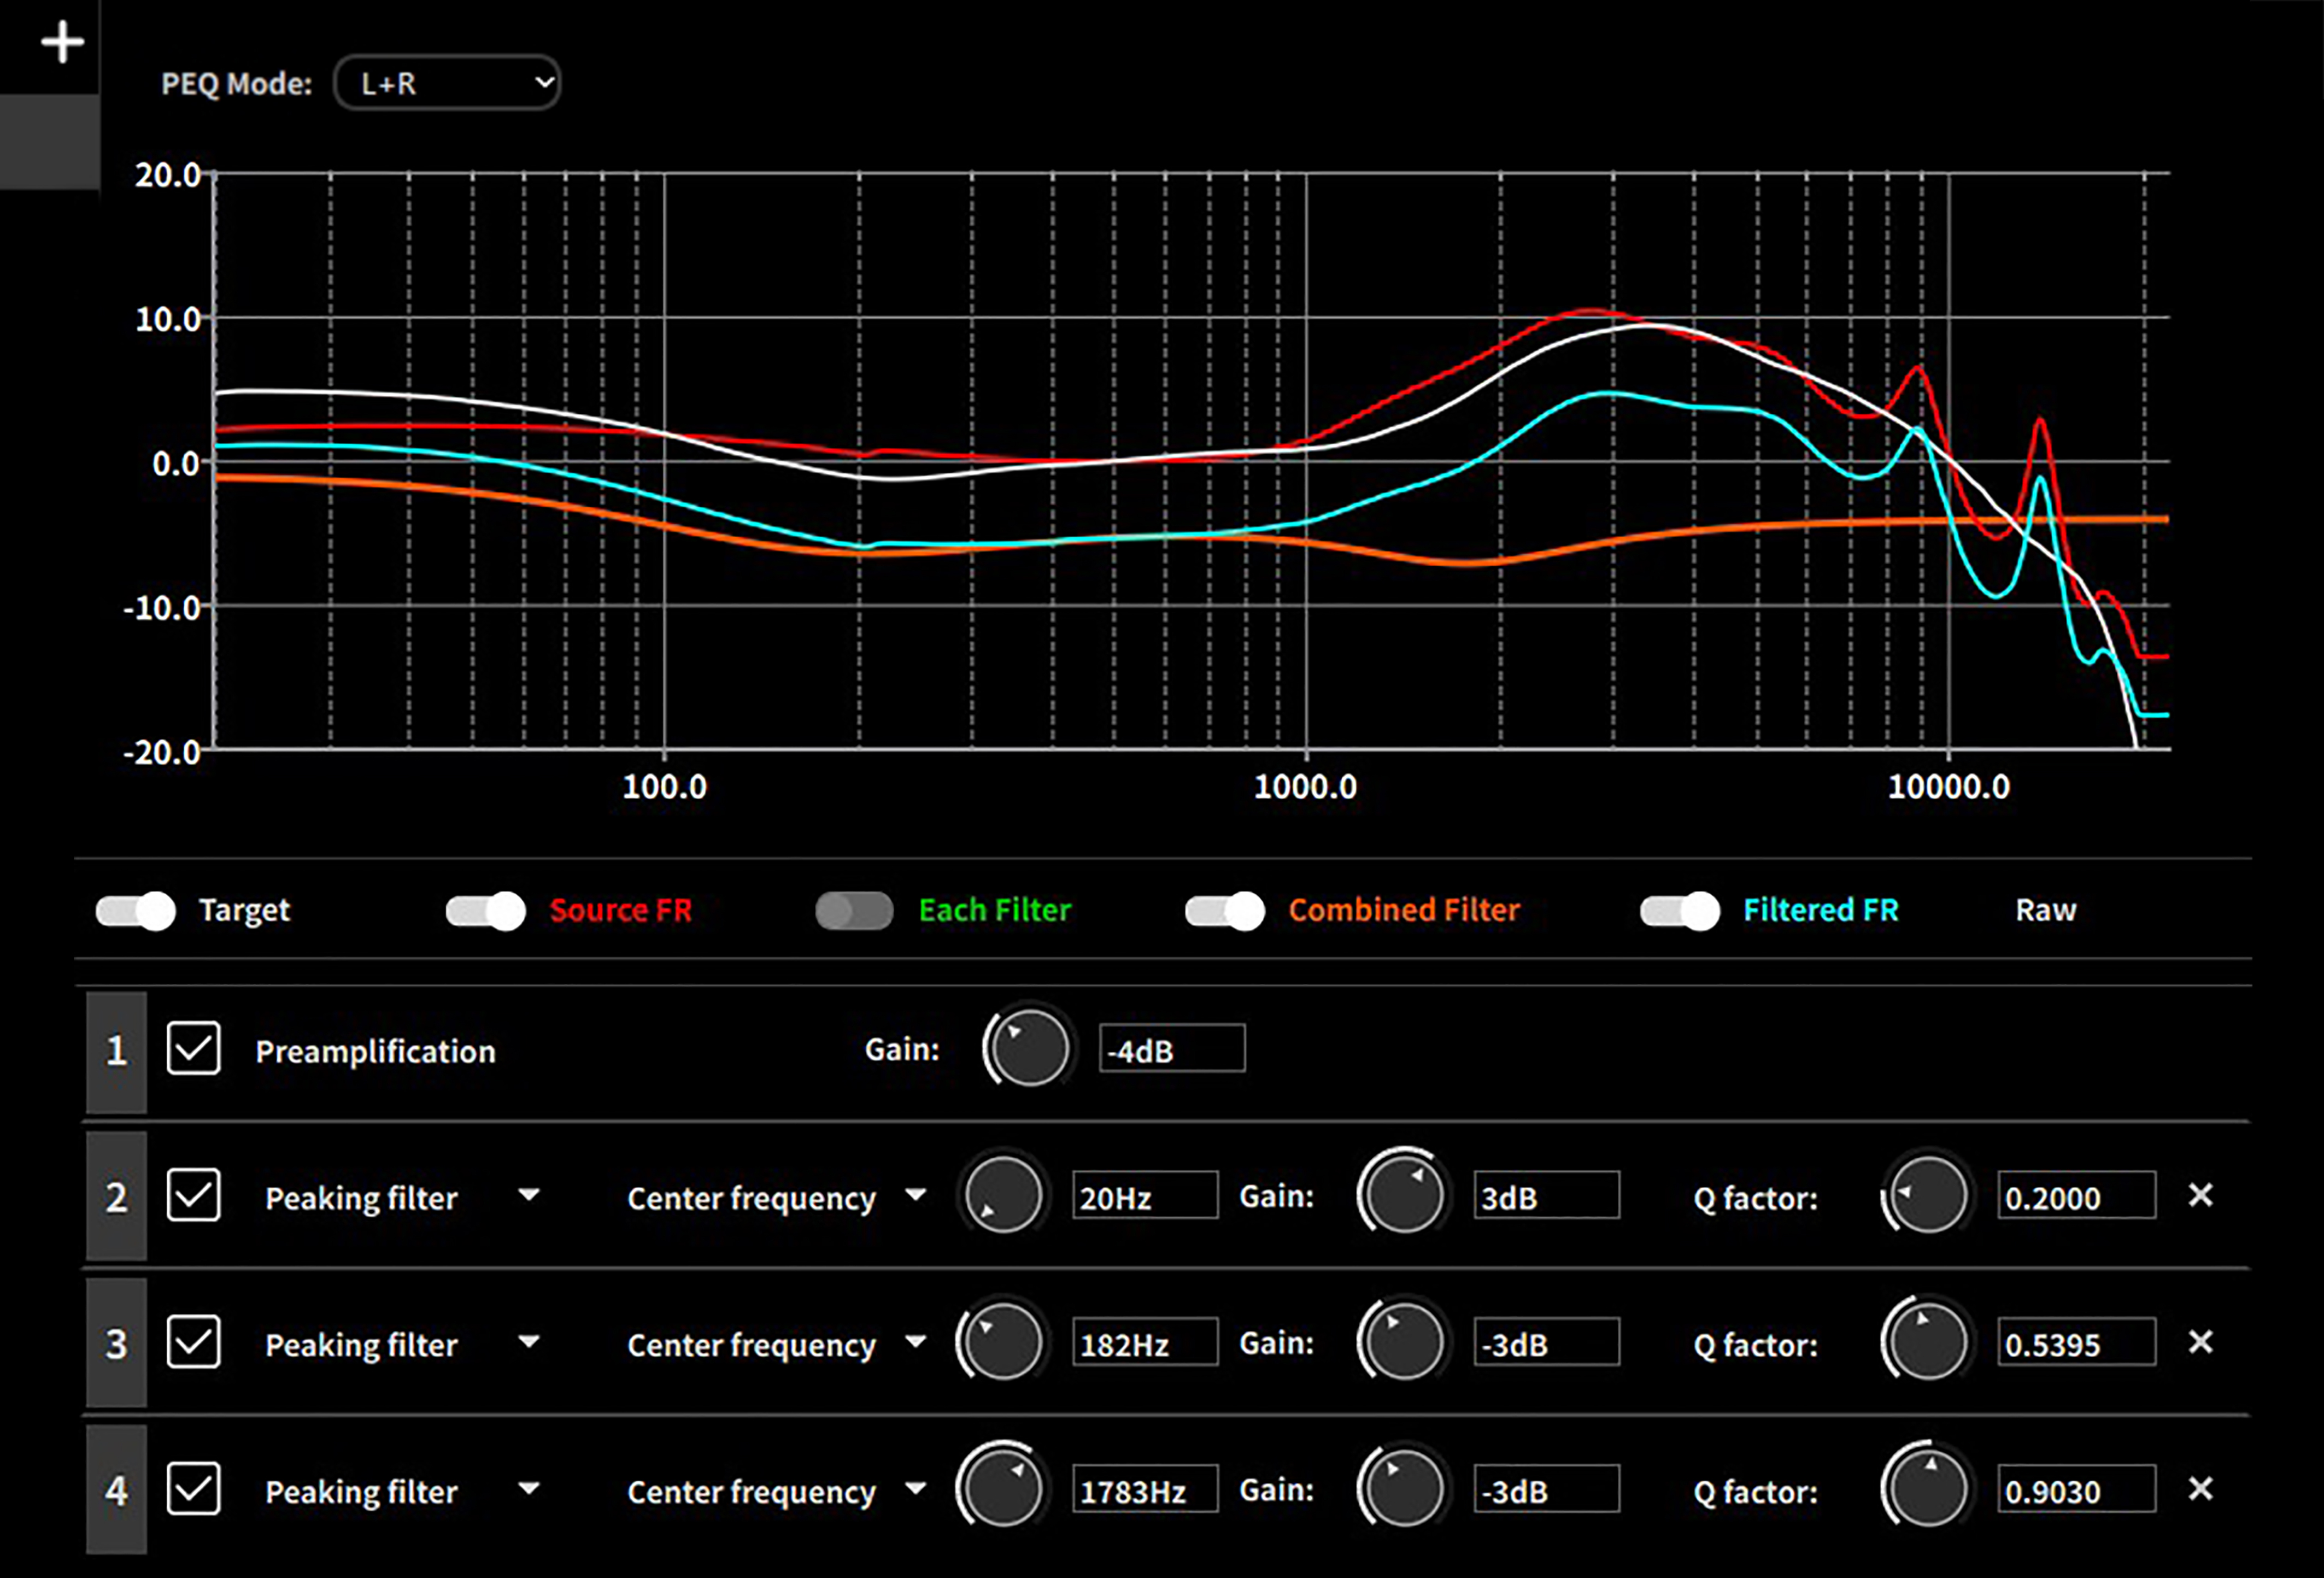This screenshot has width=2324, height=1578.
Task: Click the 1783Hz frequency input field
Action: [x=1145, y=1490]
